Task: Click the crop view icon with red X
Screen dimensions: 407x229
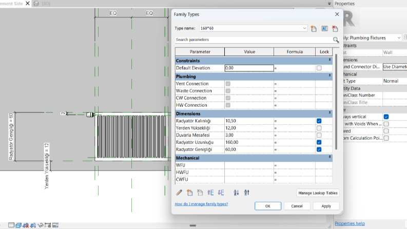Action: (26, 225)
